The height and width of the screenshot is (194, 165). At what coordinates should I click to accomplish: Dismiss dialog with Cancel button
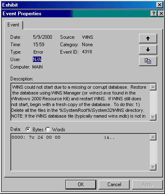pyautogui.click(x=114, y=185)
